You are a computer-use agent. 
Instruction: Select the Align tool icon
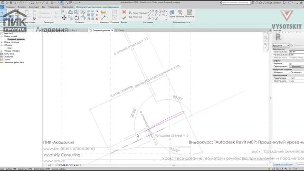click(x=64, y=12)
